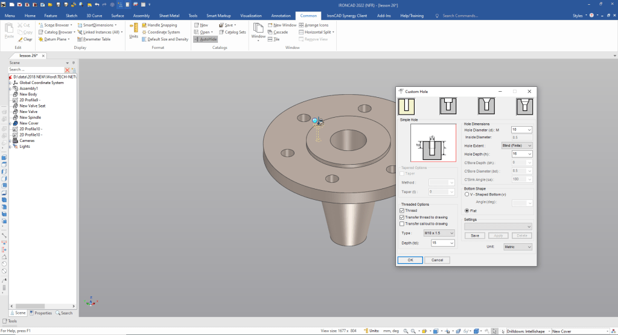This screenshot has width=618, height=335.
Task: Select the counterbore hole type icon
Action: [447, 106]
